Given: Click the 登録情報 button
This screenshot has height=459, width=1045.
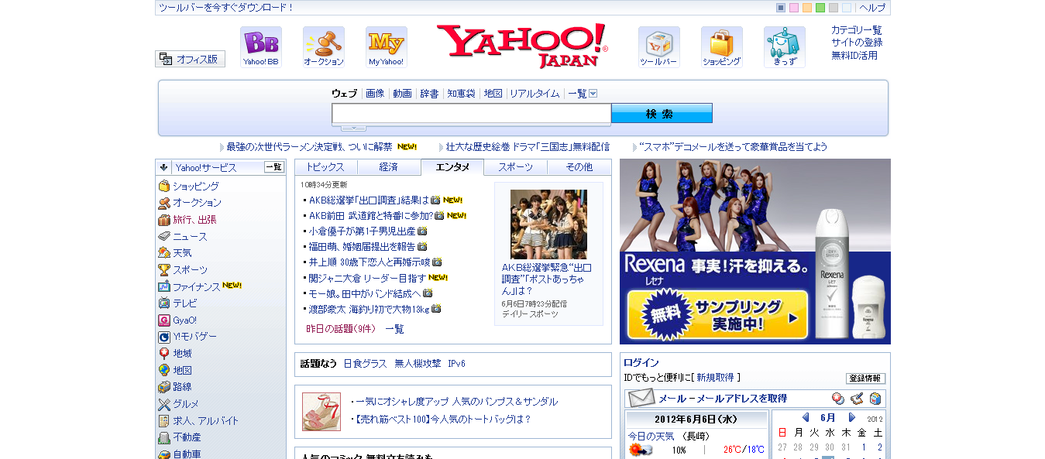Looking at the screenshot, I should [x=865, y=379].
